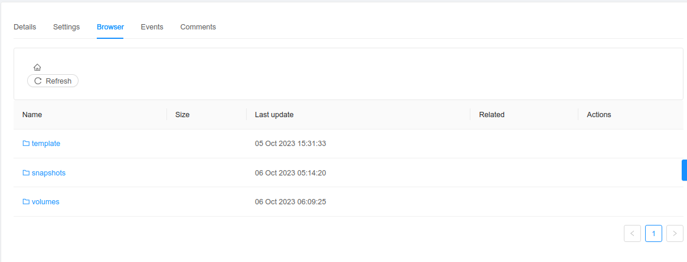Click the volumes folder icon
Screen dimensions: 687x262
[26, 202]
